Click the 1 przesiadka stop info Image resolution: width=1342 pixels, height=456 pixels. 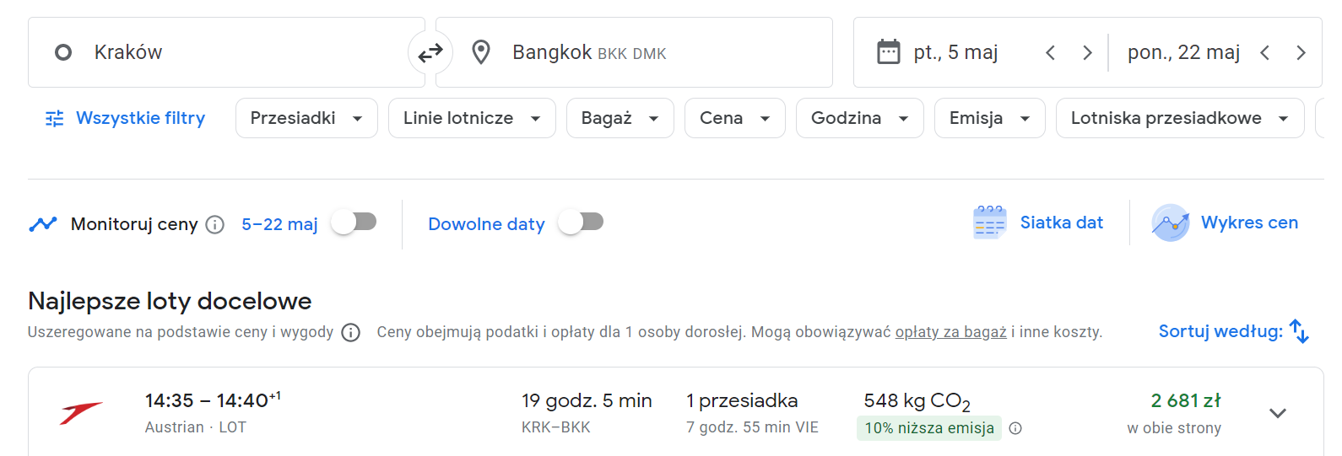point(742,400)
